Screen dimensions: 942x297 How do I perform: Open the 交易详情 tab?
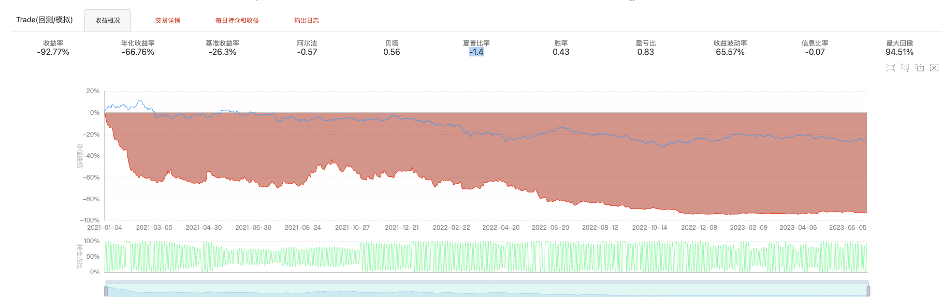pyautogui.click(x=168, y=21)
